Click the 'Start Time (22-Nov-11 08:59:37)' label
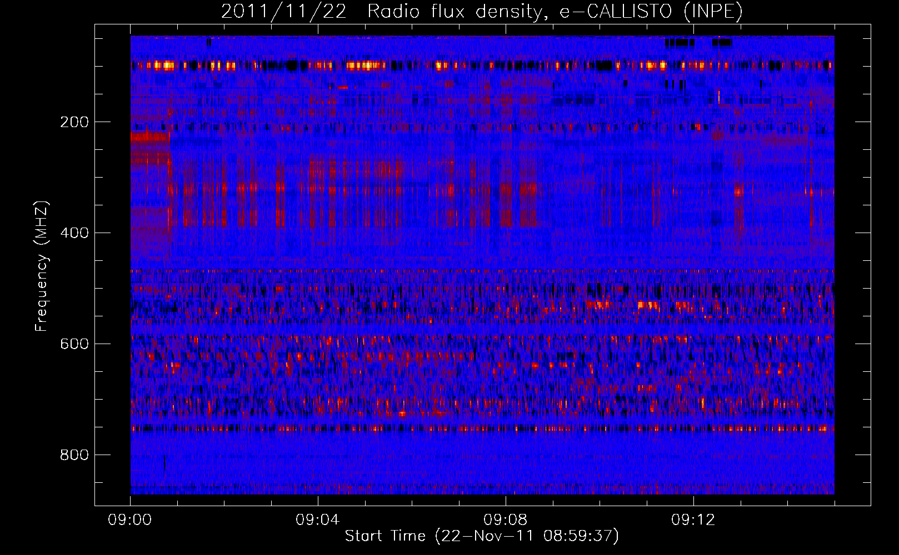 pyautogui.click(x=482, y=536)
